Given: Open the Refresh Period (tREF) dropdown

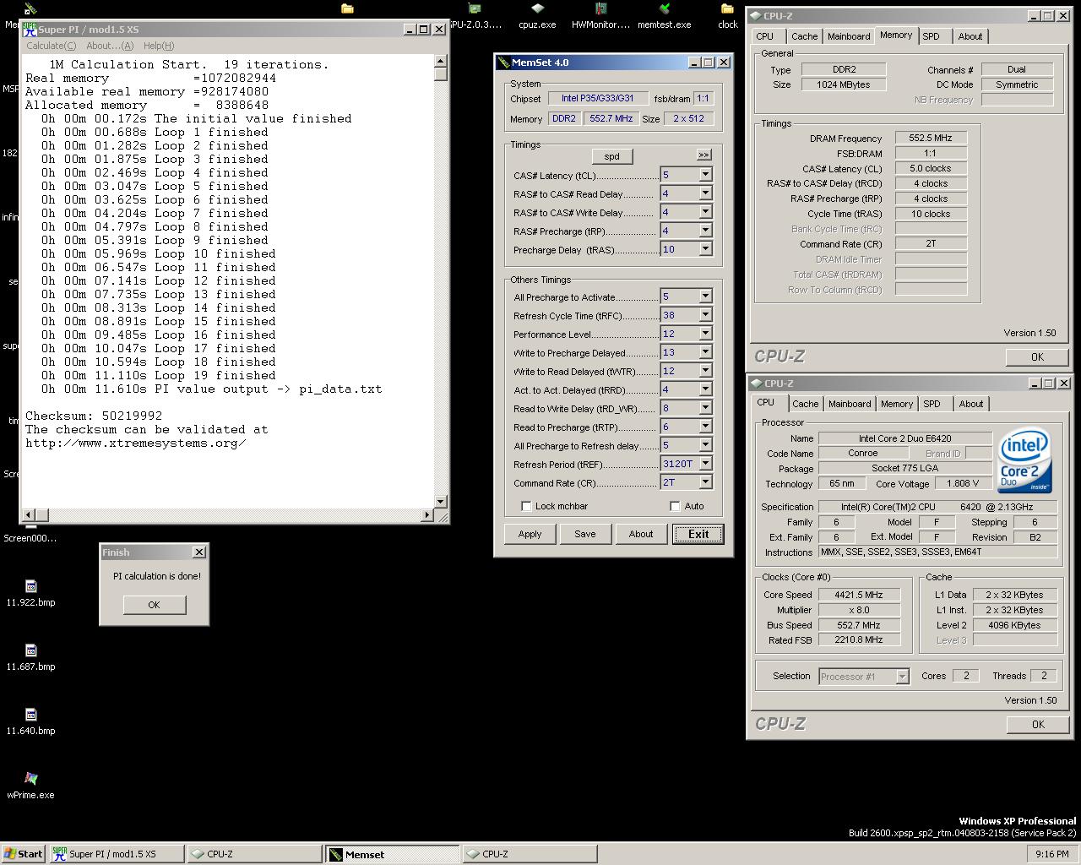Looking at the screenshot, I should click(705, 464).
